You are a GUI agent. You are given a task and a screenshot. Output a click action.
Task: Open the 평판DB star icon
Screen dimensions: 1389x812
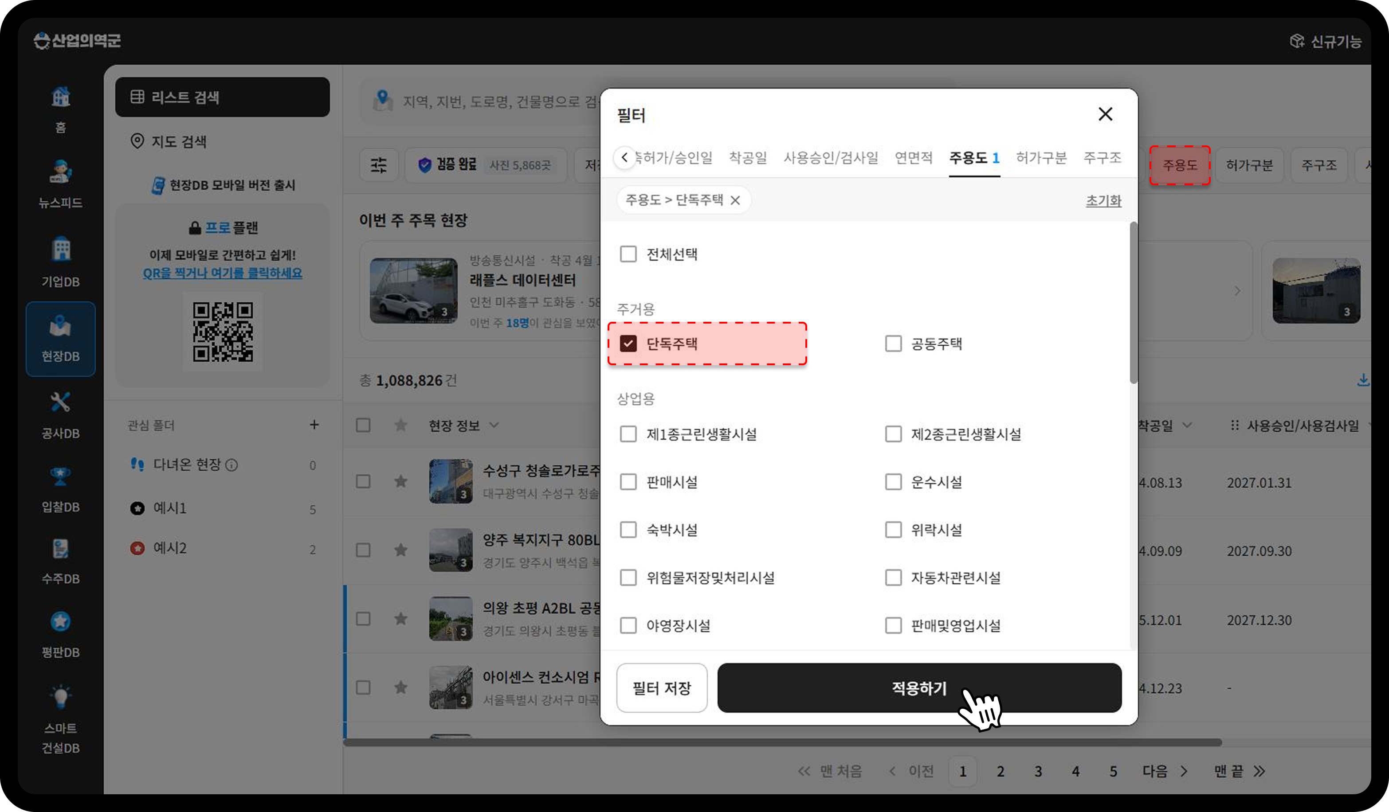[x=61, y=621]
